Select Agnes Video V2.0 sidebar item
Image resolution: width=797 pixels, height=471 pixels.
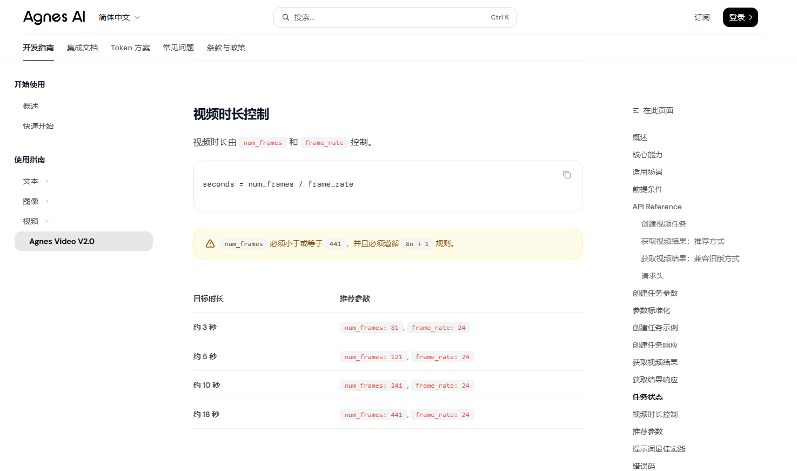coord(84,241)
